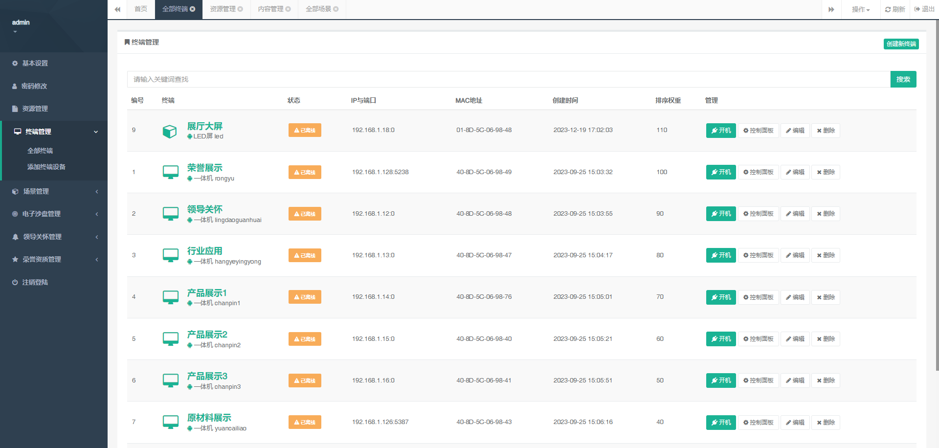Click the 退出 logout button
The width and height of the screenshot is (939, 448).
[924, 9]
